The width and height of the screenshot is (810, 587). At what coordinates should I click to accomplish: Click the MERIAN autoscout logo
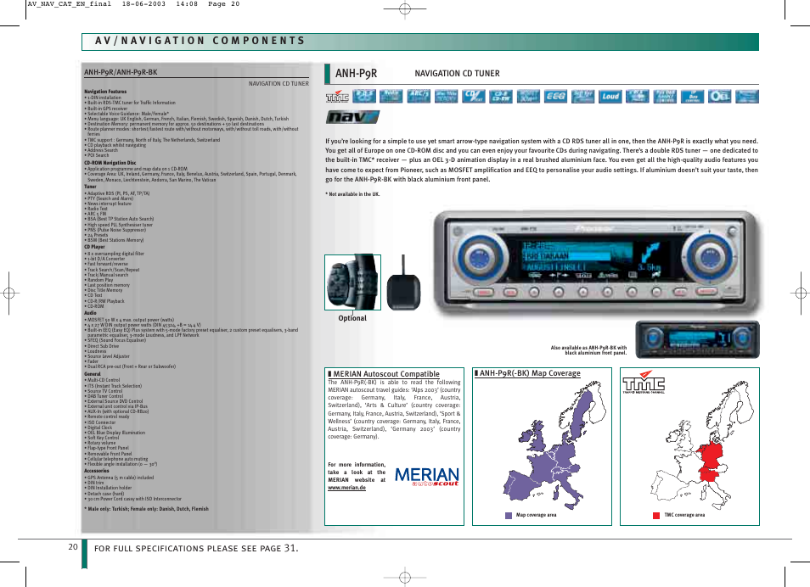(427, 476)
